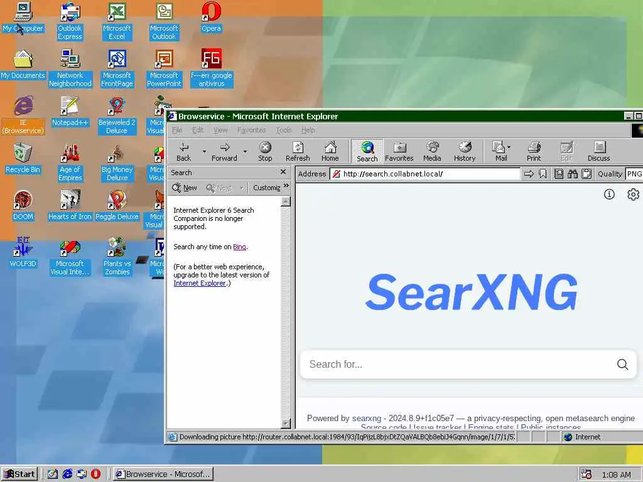Expand the Back button history dropdown

click(x=204, y=152)
